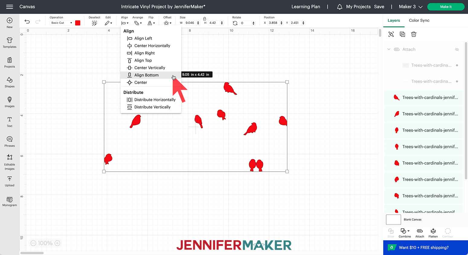Zoom out with the minus icon
Image resolution: width=468 pixels, height=255 pixels.
tap(34, 243)
